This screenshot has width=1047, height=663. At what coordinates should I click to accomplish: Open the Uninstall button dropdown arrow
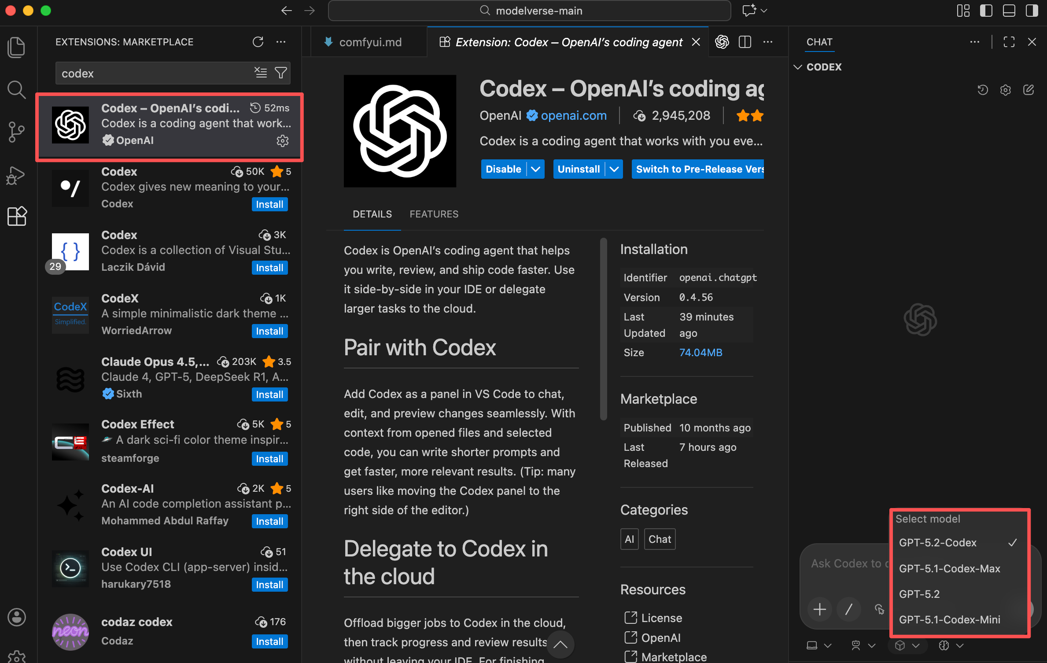614,169
